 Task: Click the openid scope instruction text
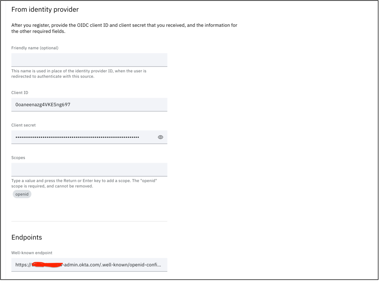tap(84, 183)
